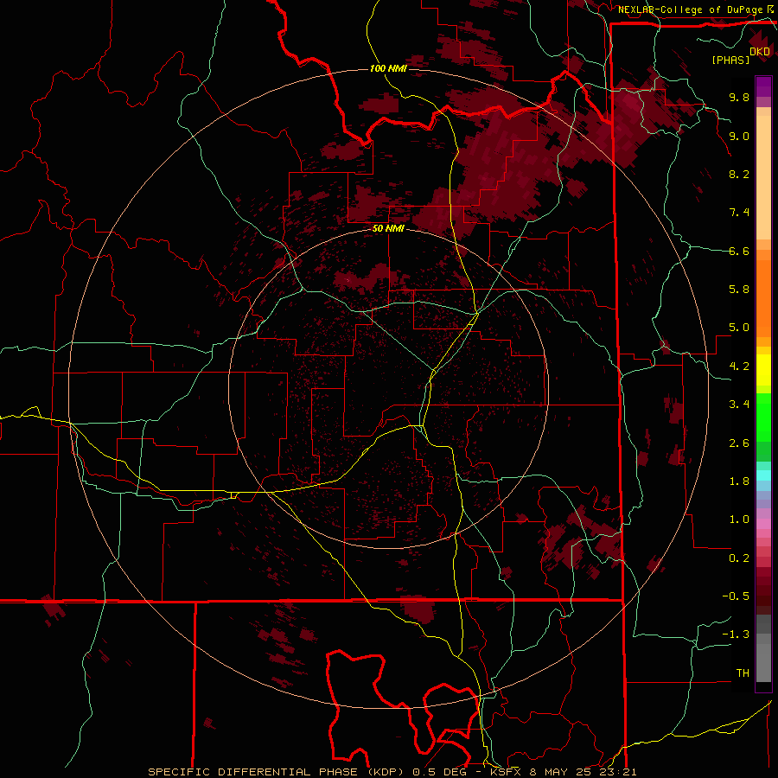Viewport: 778px width, 778px height.
Task: Click the 9.8 scale value
Action: 739,97
